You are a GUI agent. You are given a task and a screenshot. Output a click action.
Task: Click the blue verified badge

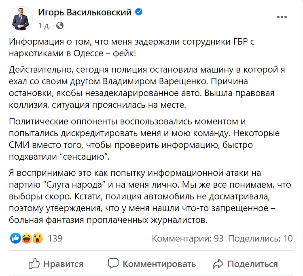point(139,12)
